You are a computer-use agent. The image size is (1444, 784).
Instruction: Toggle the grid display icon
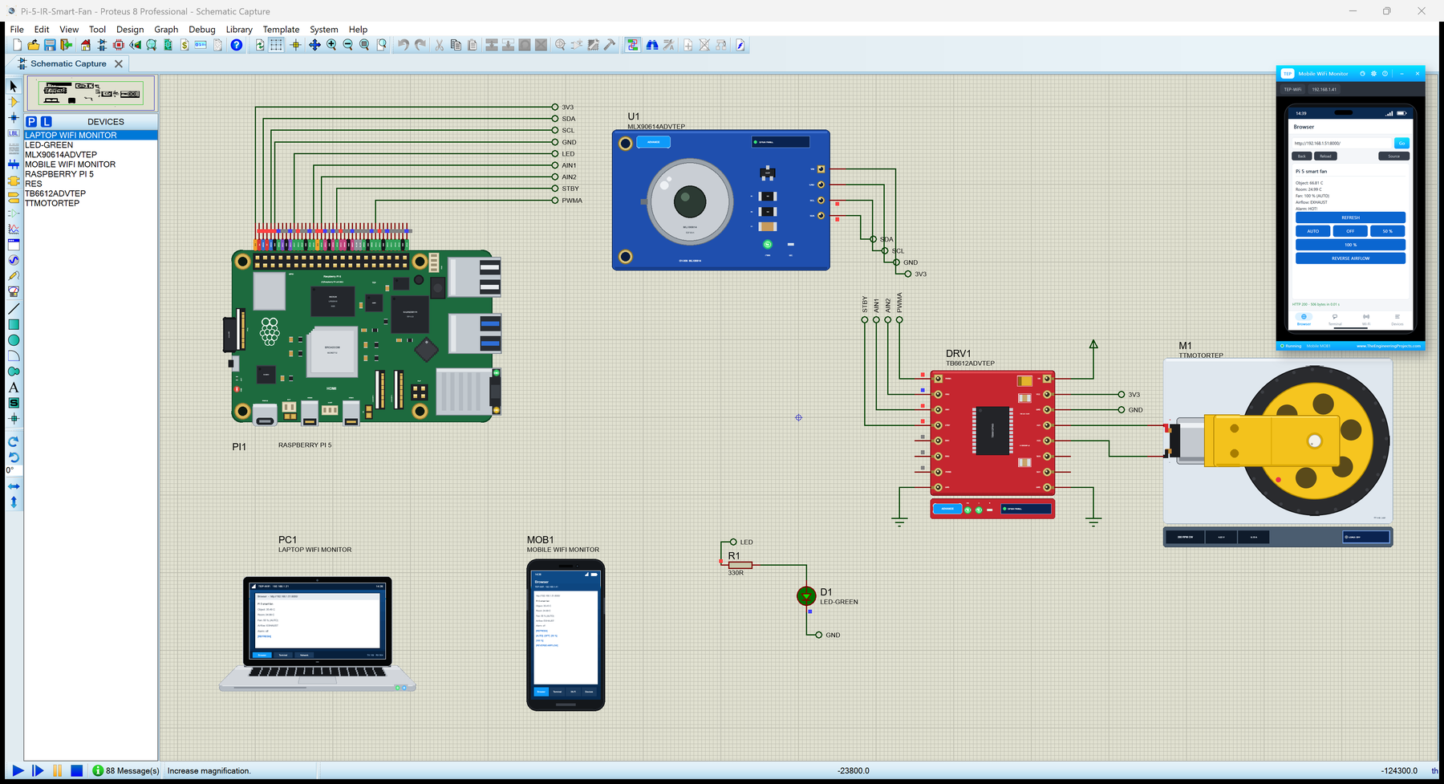click(x=276, y=45)
